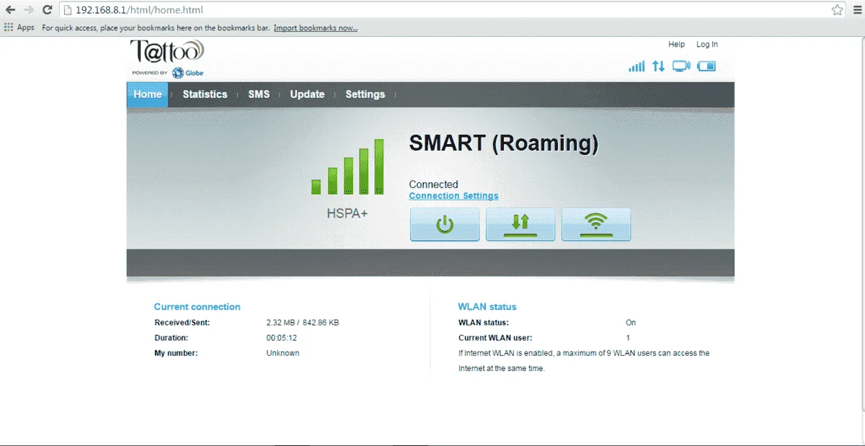Viewport: 865px width, 446px height.
Task: Toggle the mobile data up-down arrows button
Action: click(520, 224)
